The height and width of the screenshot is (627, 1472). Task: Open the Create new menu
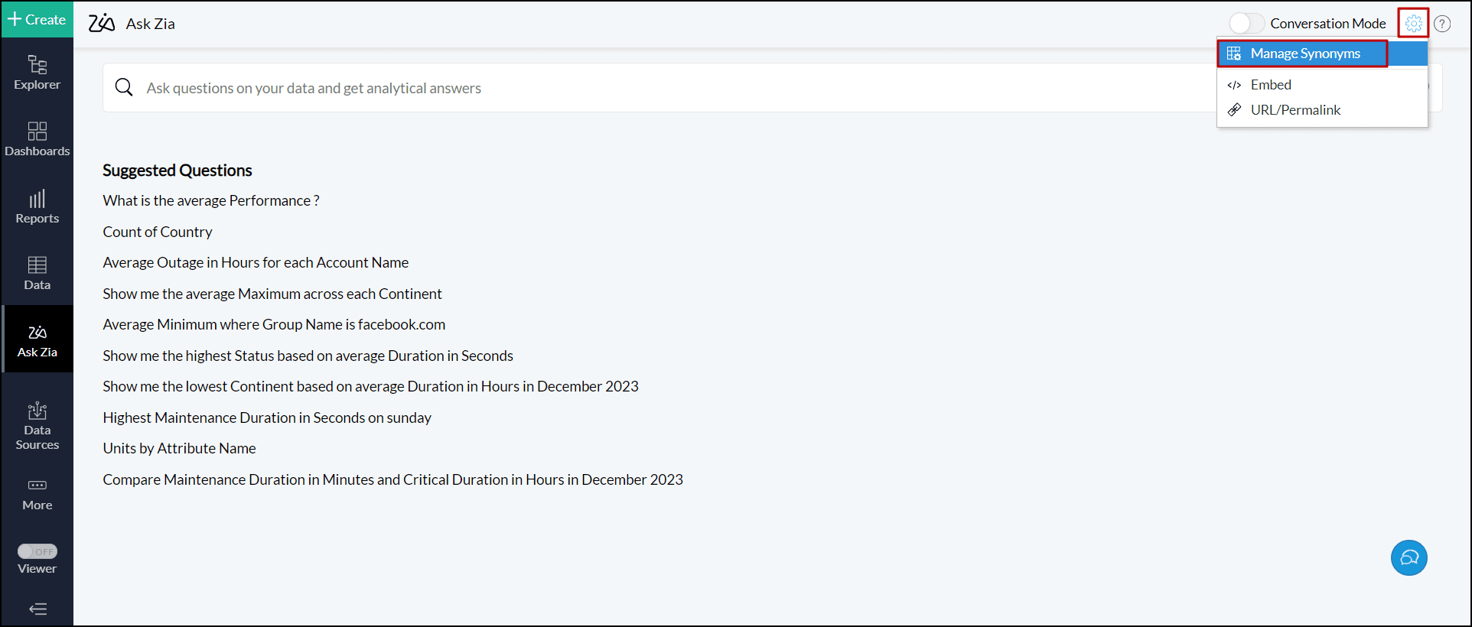click(37, 19)
